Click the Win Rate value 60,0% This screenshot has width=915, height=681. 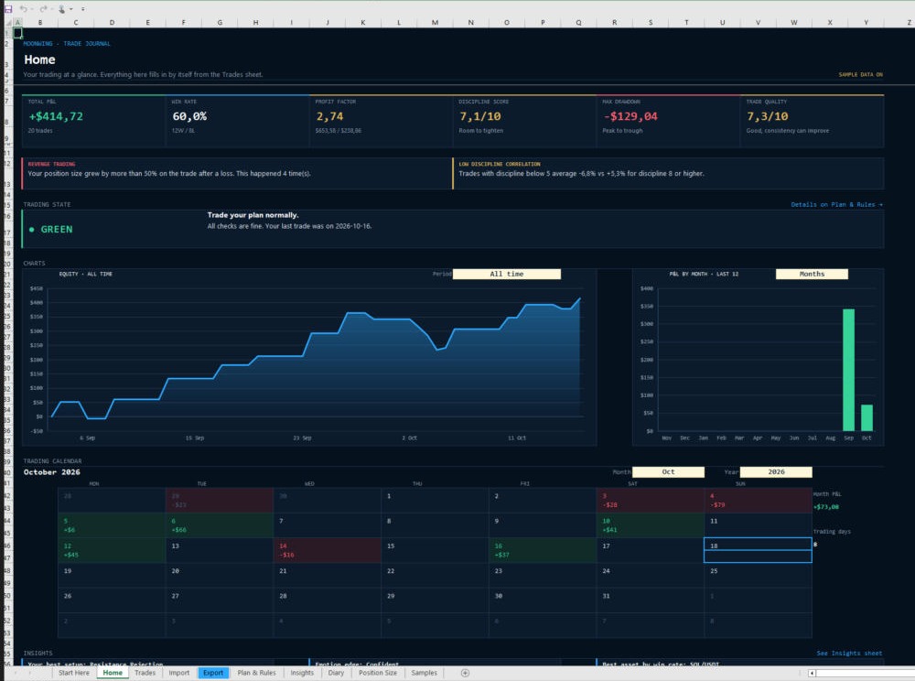click(x=189, y=117)
